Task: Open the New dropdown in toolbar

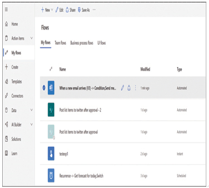Action: click(47, 10)
